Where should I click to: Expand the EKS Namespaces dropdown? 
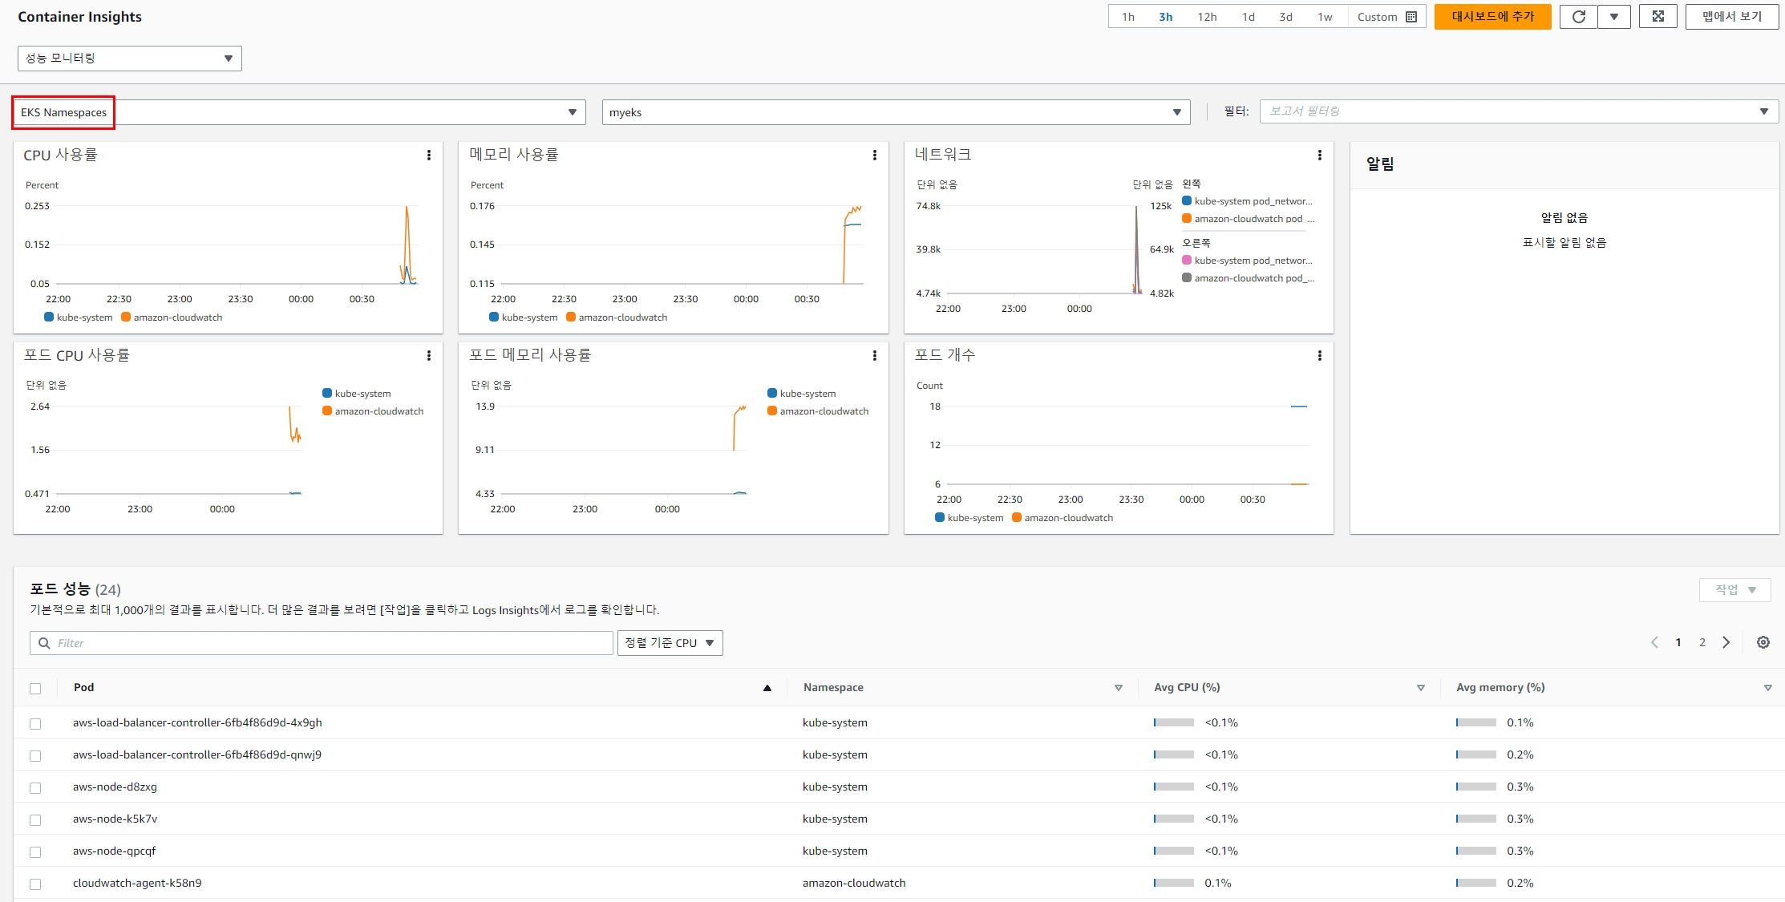point(299,112)
